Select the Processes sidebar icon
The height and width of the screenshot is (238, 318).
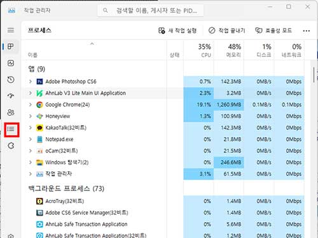[11, 46]
